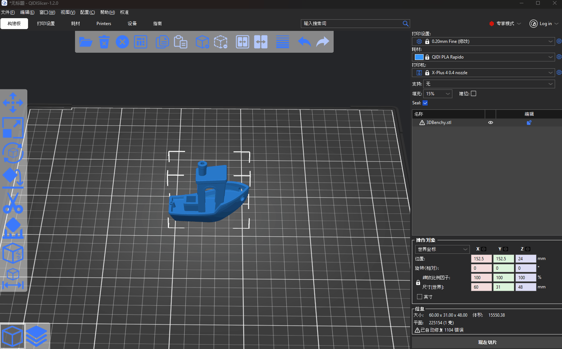
Task: Expand the Log in dropdown arrow
Action: click(x=557, y=24)
